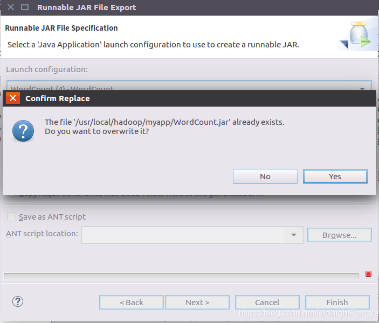
Task: Click the 'ANT script location:' label
Action: point(42,234)
